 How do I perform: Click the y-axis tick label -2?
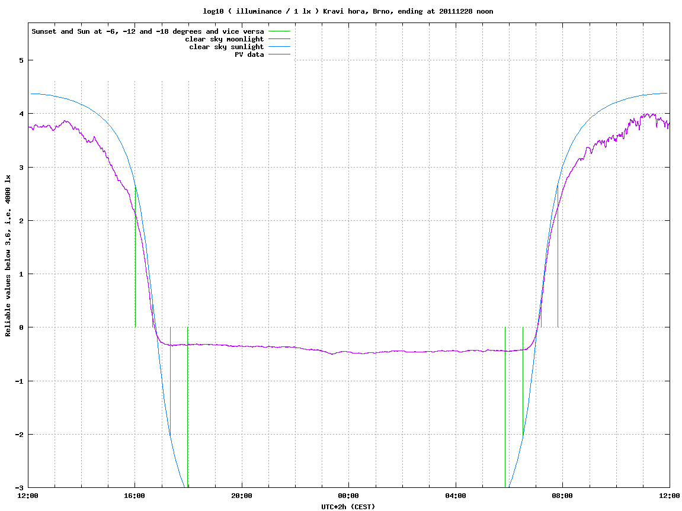19,435
